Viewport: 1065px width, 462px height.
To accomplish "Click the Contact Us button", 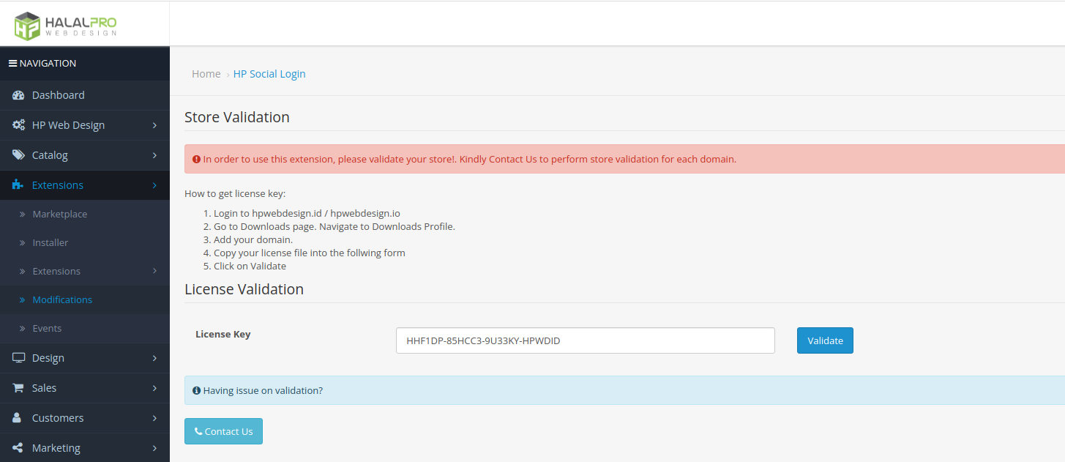I will [223, 431].
